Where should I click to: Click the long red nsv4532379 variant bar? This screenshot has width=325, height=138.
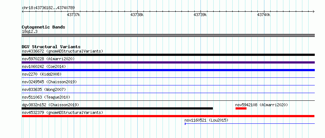pos(168,116)
